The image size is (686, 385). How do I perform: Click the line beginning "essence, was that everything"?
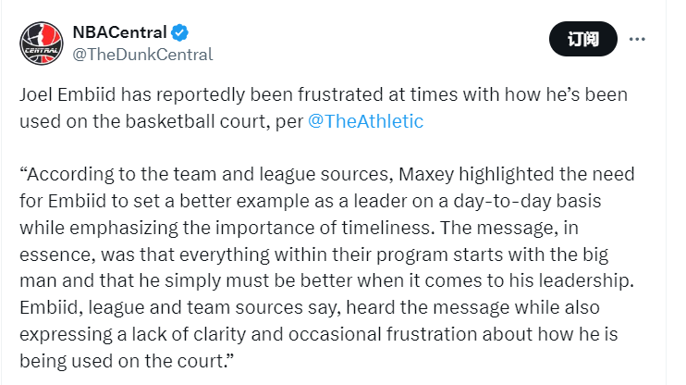coord(313,255)
